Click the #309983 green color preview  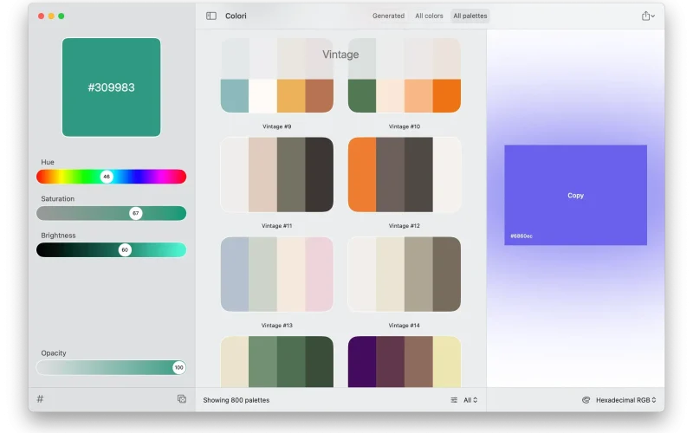pos(112,87)
